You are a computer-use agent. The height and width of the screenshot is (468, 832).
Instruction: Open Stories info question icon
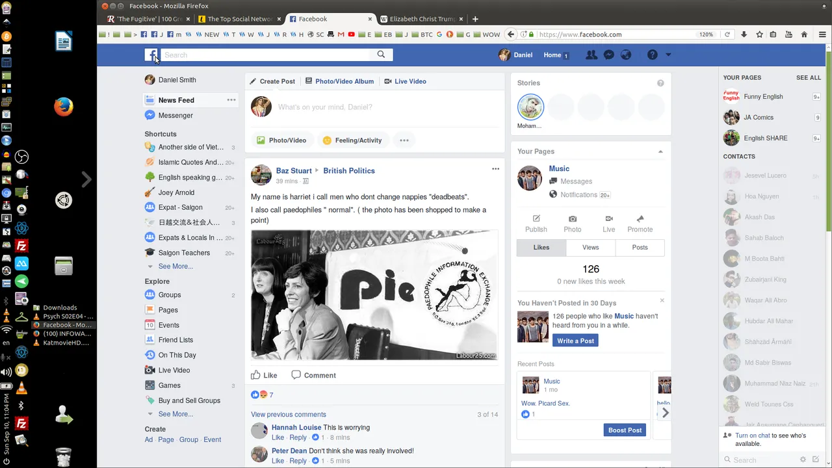pos(660,83)
